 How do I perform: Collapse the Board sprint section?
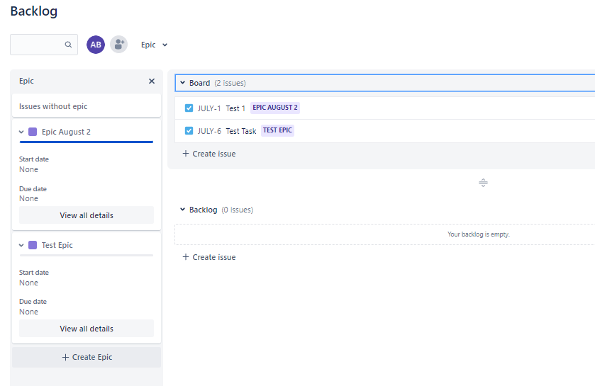coord(182,83)
